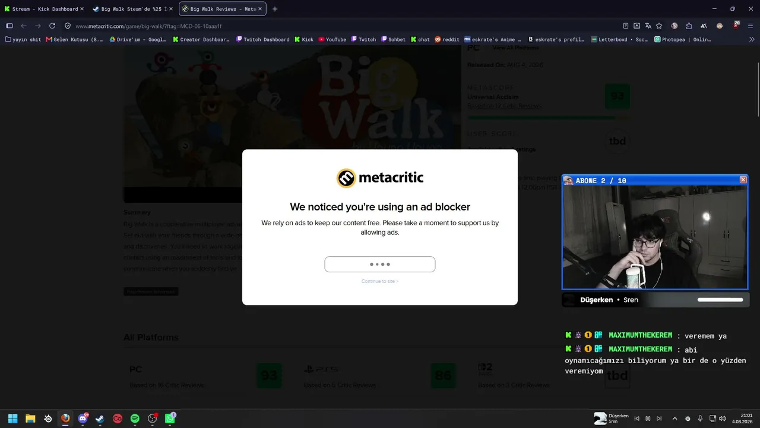Viewport: 760px width, 428px height.
Task: Open Discord from the taskbar
Action: (83, 418)
